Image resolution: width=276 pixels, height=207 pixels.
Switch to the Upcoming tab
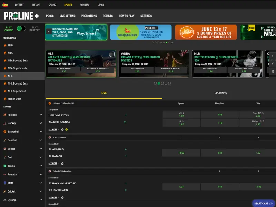pyautogui.click(x=220, y=93)
